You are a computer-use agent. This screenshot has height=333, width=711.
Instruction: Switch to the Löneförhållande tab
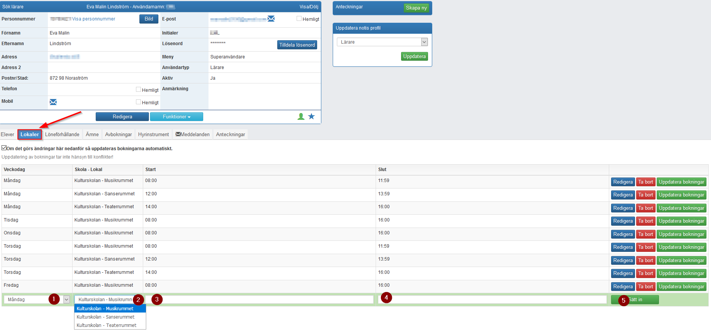(x=62, y=134)
